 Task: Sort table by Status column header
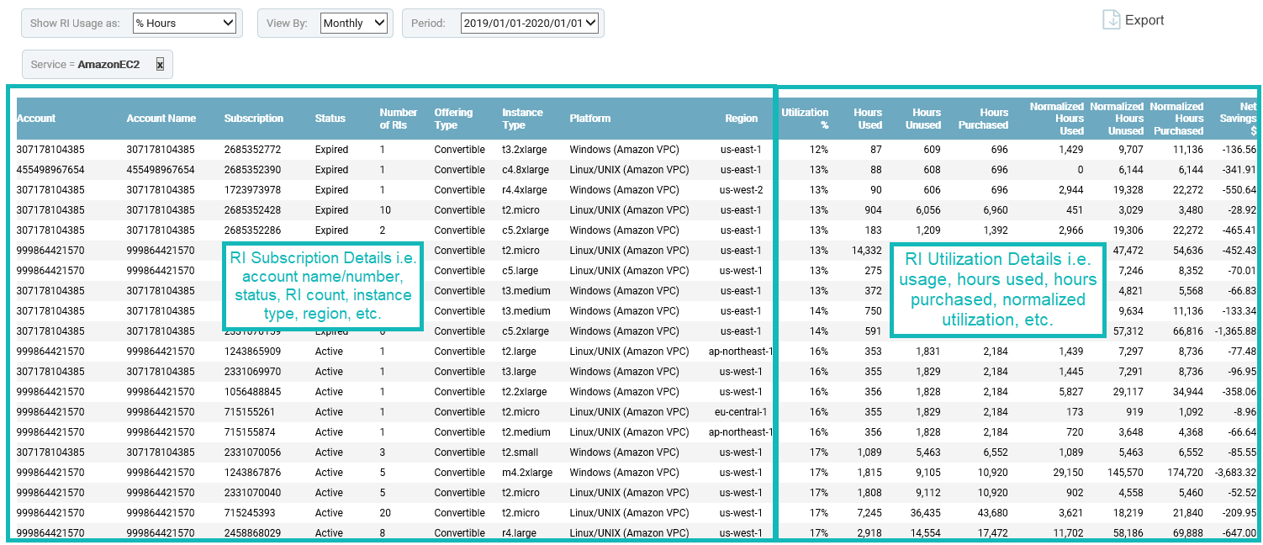click(x=330, y=119)
